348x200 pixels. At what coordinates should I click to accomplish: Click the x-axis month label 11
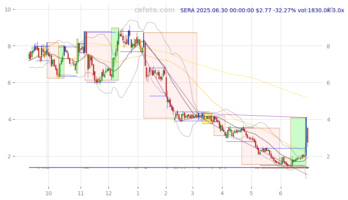[81, 193]
